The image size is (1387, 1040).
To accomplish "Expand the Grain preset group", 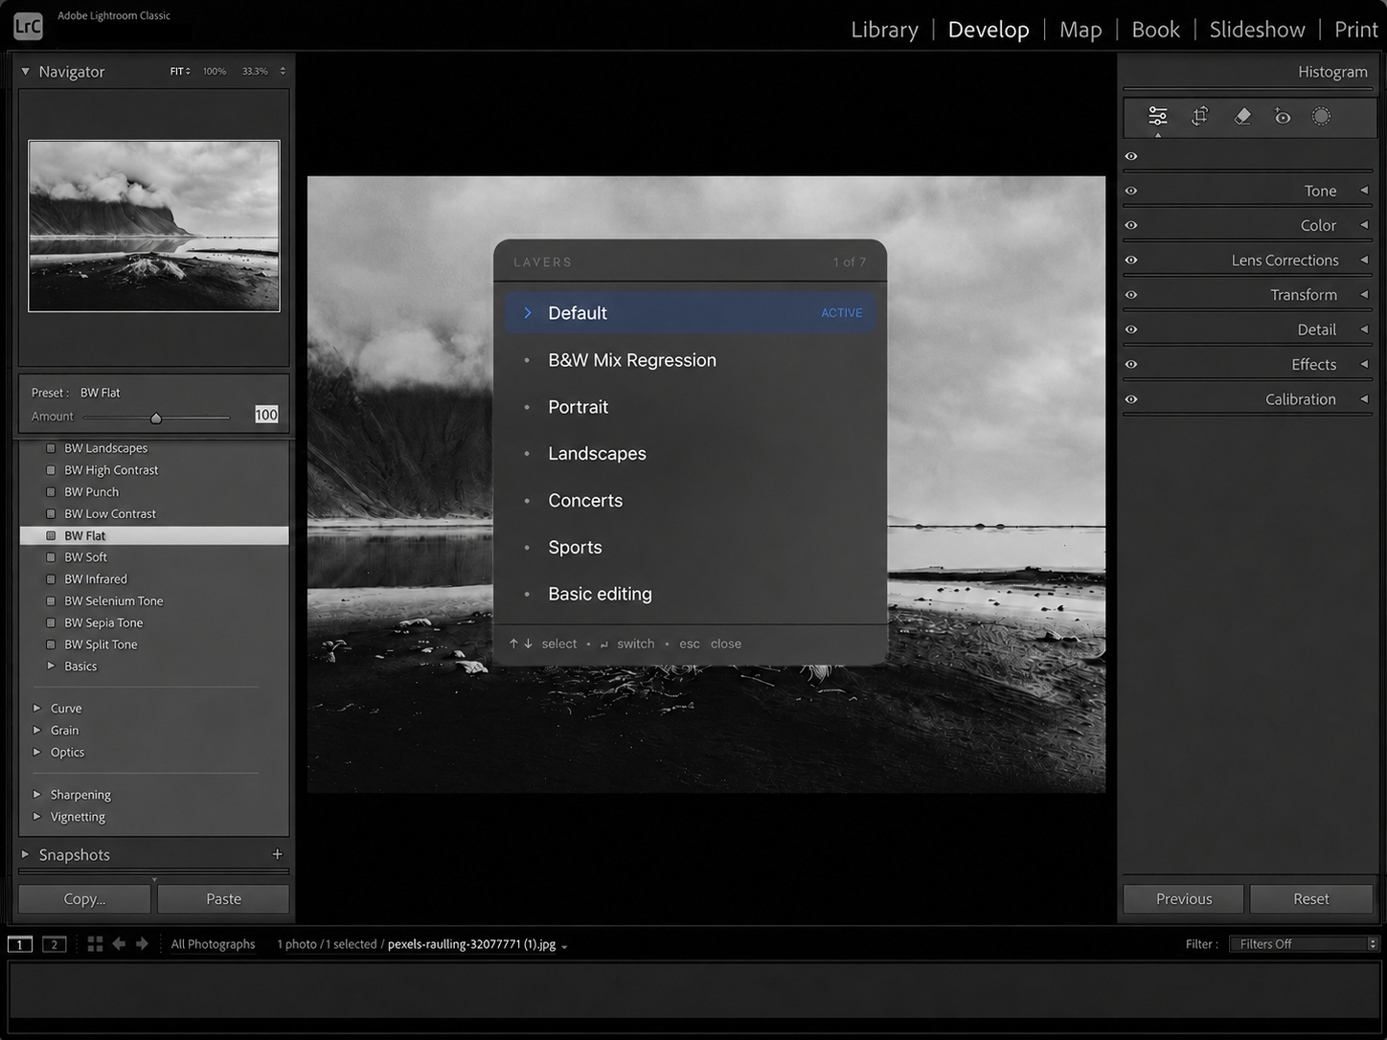I will 36,730.
